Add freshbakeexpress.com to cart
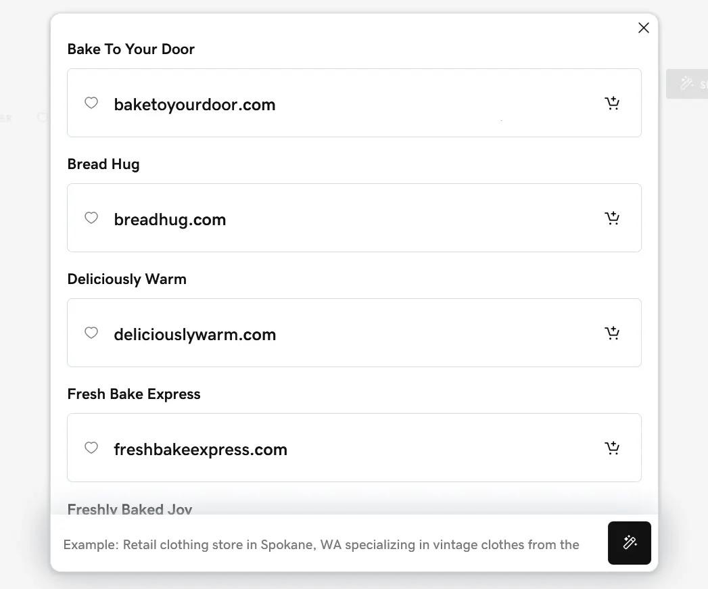This screenshot has width=708, height=589. point(612,448)
